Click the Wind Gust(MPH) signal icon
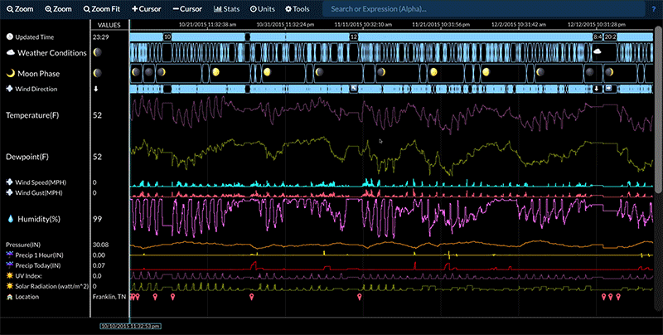Viewport: 663px width, 335px height. click(x=10, y=192)
